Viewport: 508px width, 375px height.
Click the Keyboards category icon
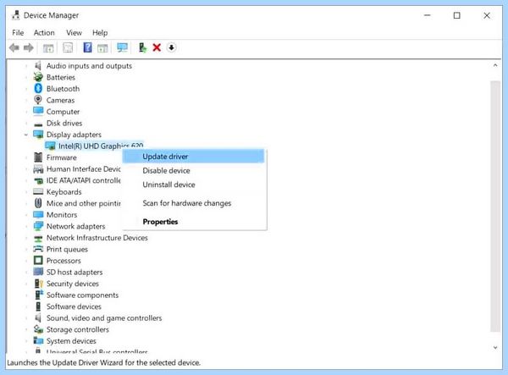click(38, 191)
